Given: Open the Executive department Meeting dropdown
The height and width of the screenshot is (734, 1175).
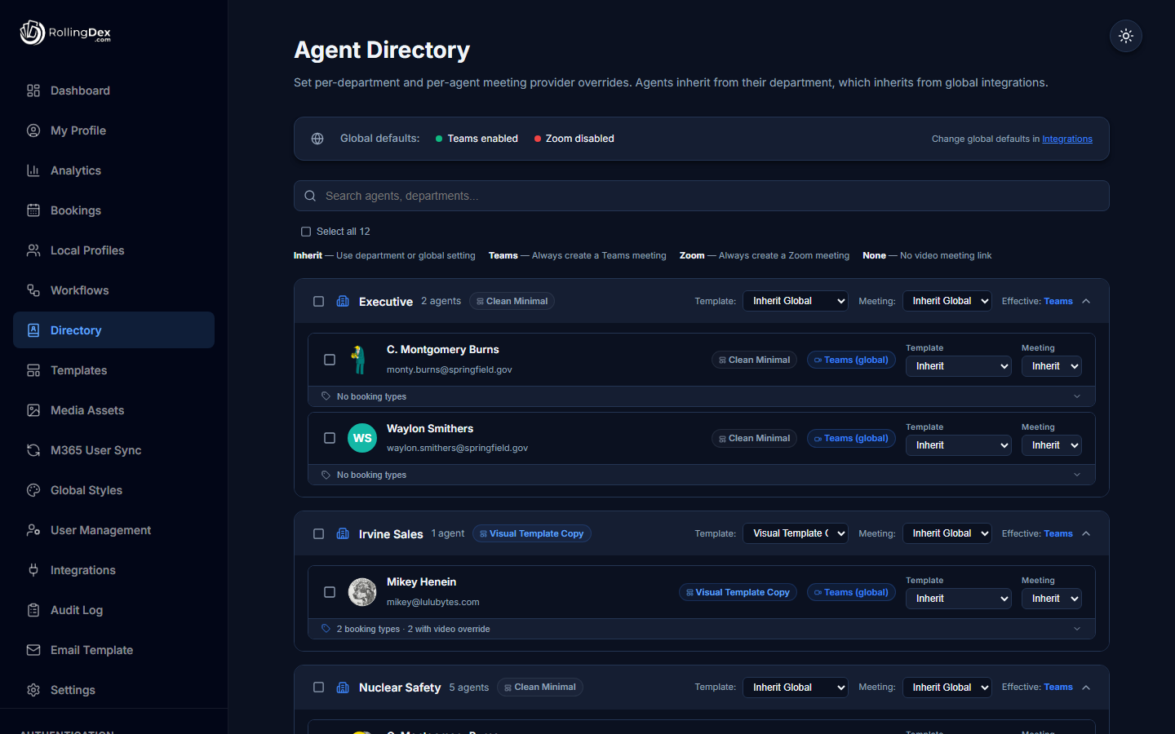Looking at the screenshot, I should point(947,301).
